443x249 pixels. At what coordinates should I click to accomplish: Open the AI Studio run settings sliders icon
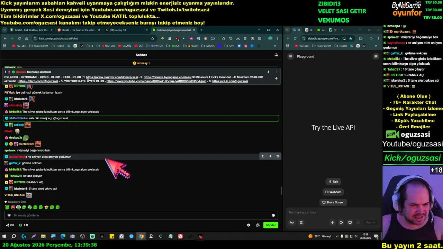pyautogui.click(x=376, y=56)
